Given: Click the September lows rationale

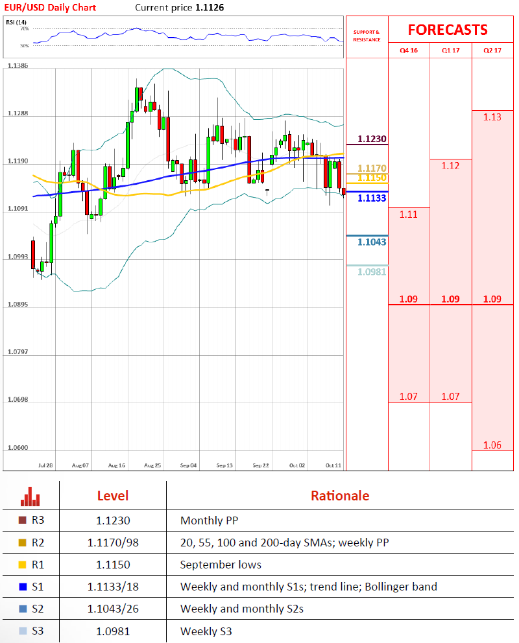Looking at the screenshot, I should (x=221, y=565).
